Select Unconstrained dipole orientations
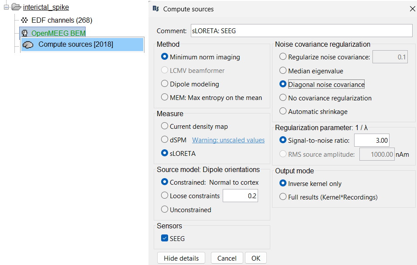417x265 pixels. pos(165,210)
